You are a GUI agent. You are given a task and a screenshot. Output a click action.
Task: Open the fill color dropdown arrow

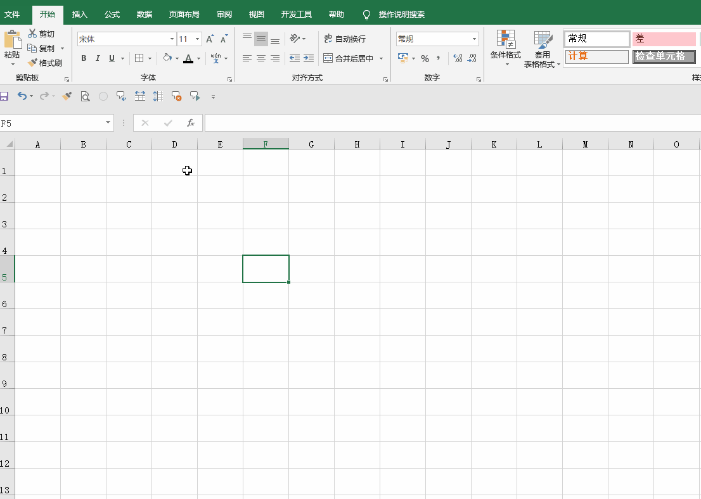point(177,58)
